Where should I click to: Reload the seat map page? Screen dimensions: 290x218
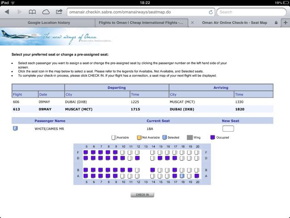click(211, 12)
